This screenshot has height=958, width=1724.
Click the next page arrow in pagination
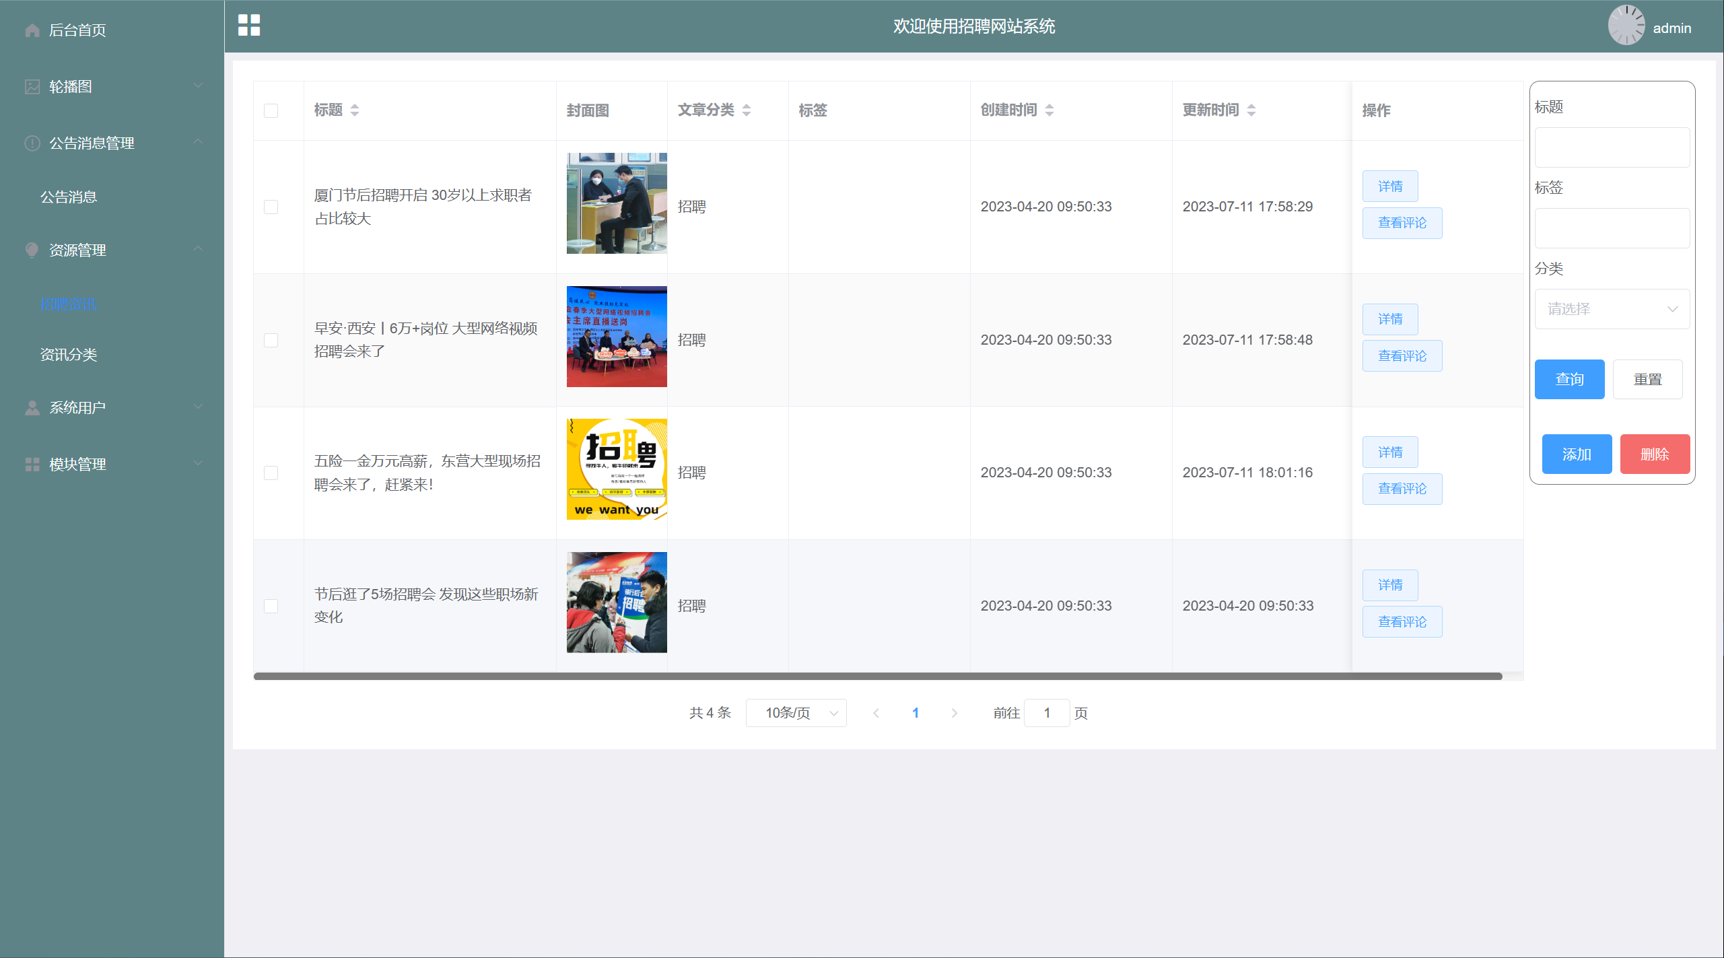[x=954, y=713]
